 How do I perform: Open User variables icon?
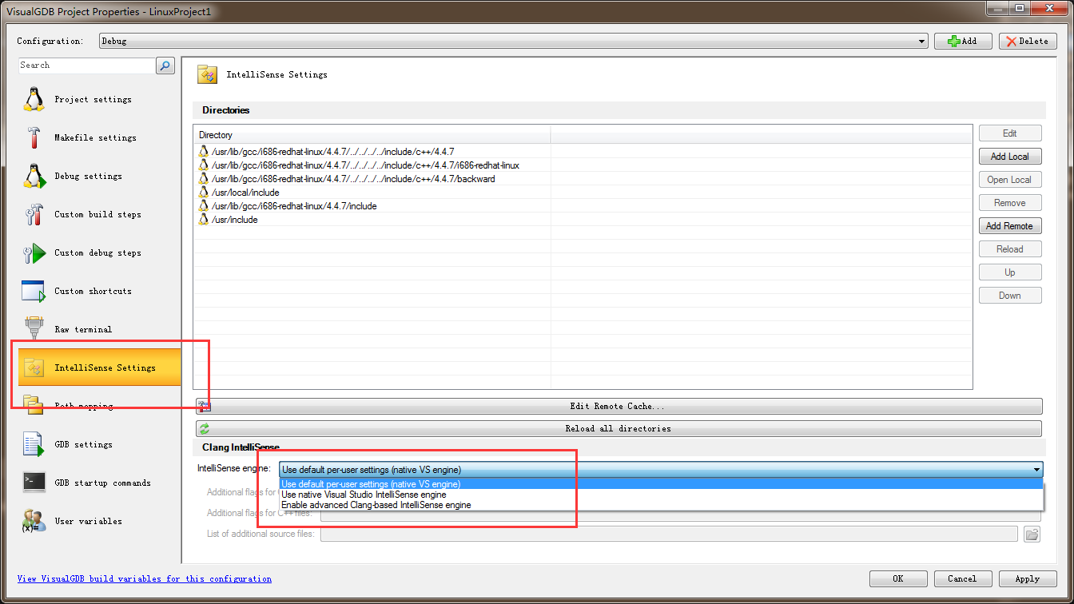(34, 521)
